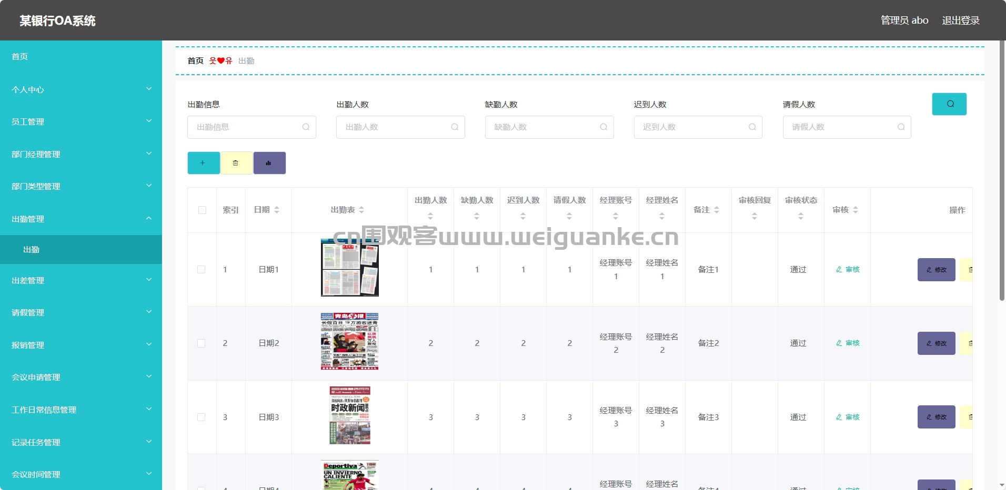This screenshot has height=490, width=1006.
Task: Sort by 出勤人数 column arrows
Action: (430, 216)
